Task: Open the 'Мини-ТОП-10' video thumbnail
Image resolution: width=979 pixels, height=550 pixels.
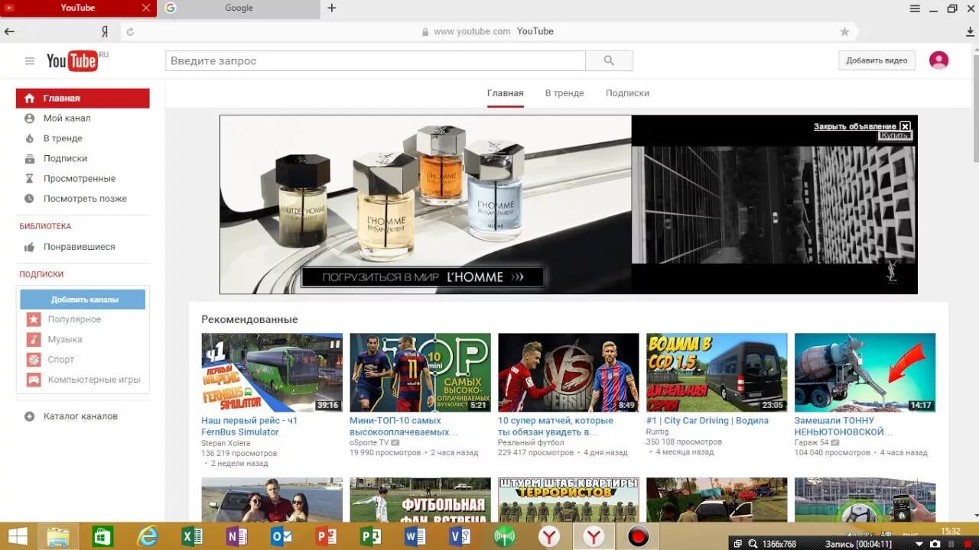Action: [x=420, y=373]
